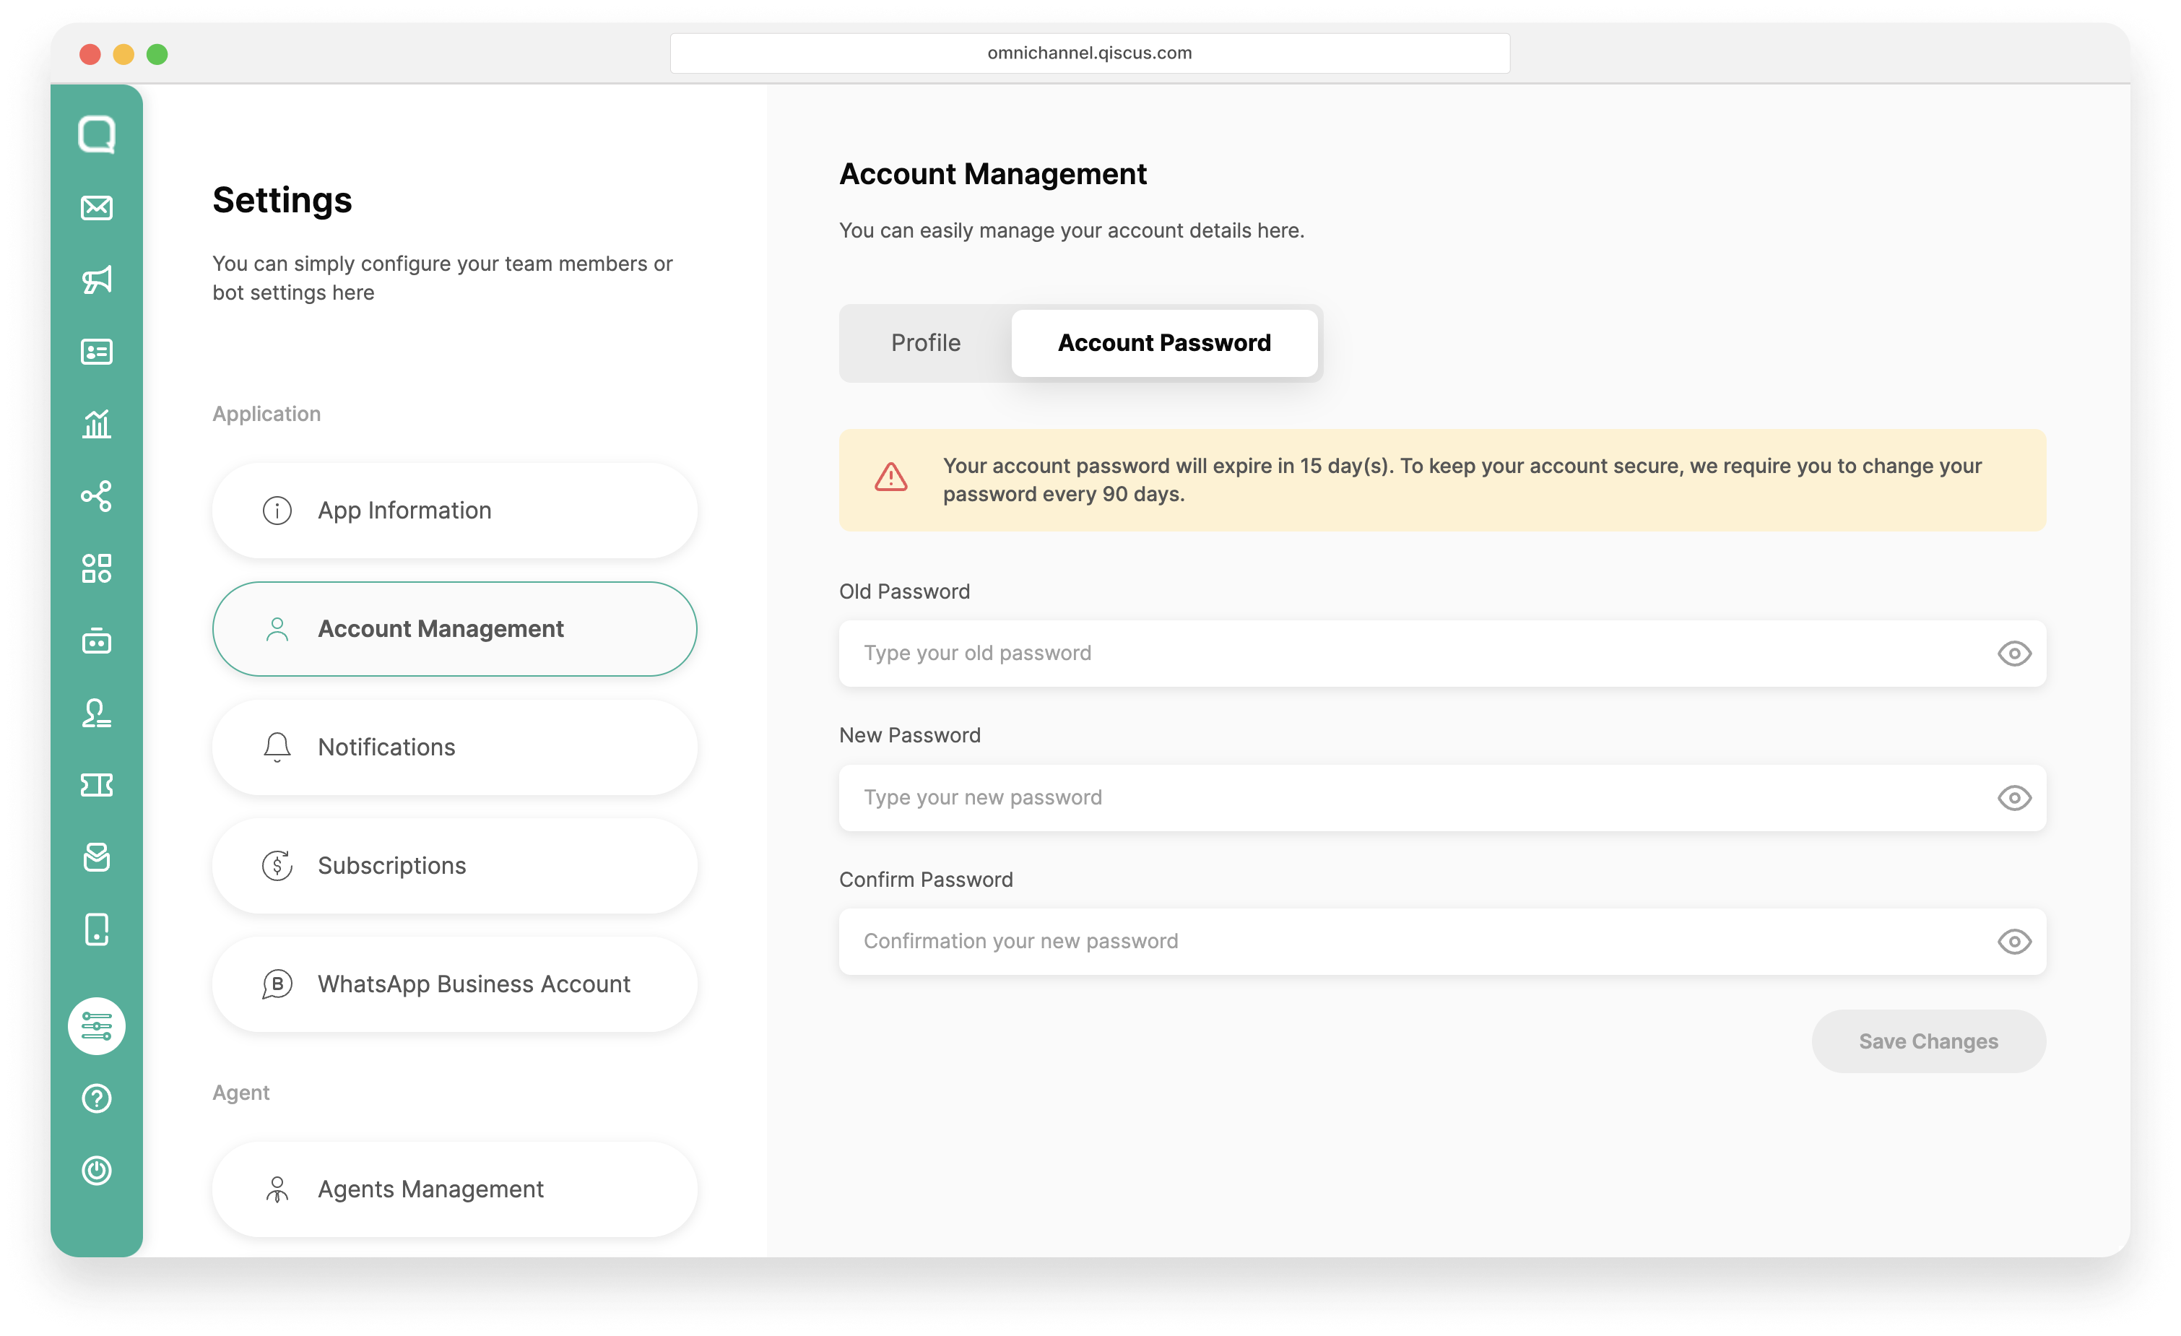Viewport: 2181px width, 1336px height.
Task: Open the integration share-nodes icon
Action: (x=97, y=496)
